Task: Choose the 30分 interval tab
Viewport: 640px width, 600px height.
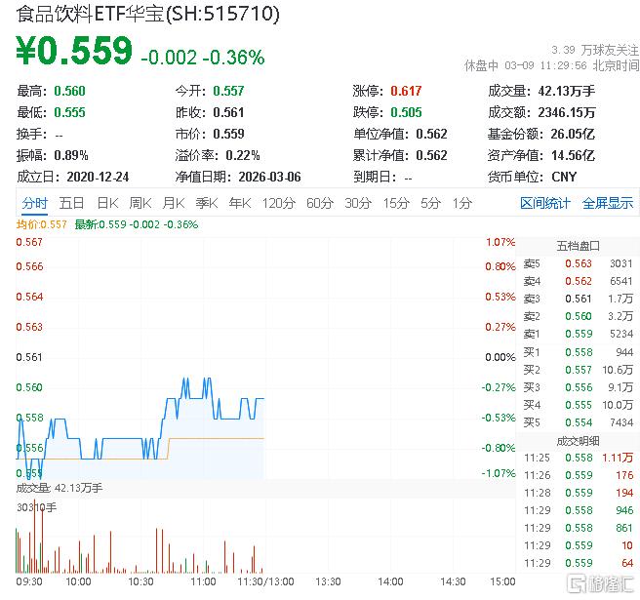Action: 358,203
